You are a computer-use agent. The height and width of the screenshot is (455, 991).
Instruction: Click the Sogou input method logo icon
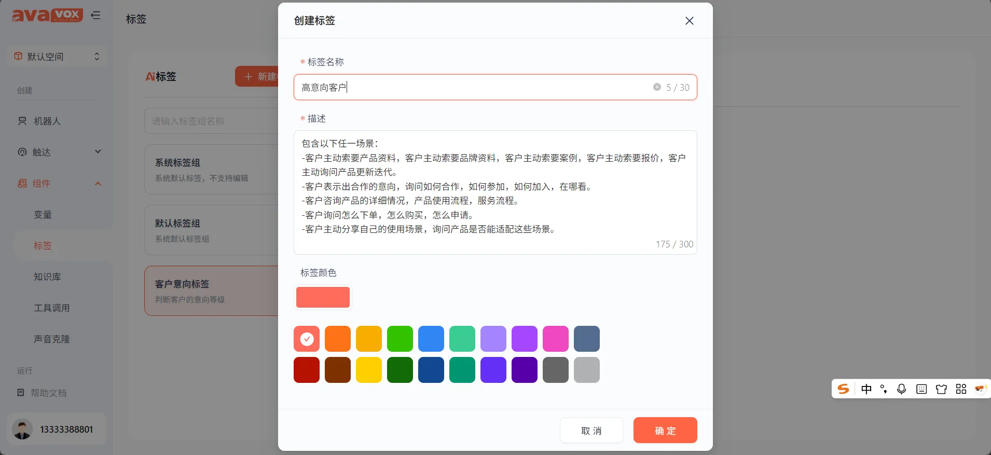pyautogui.click(x=844, y=389)
